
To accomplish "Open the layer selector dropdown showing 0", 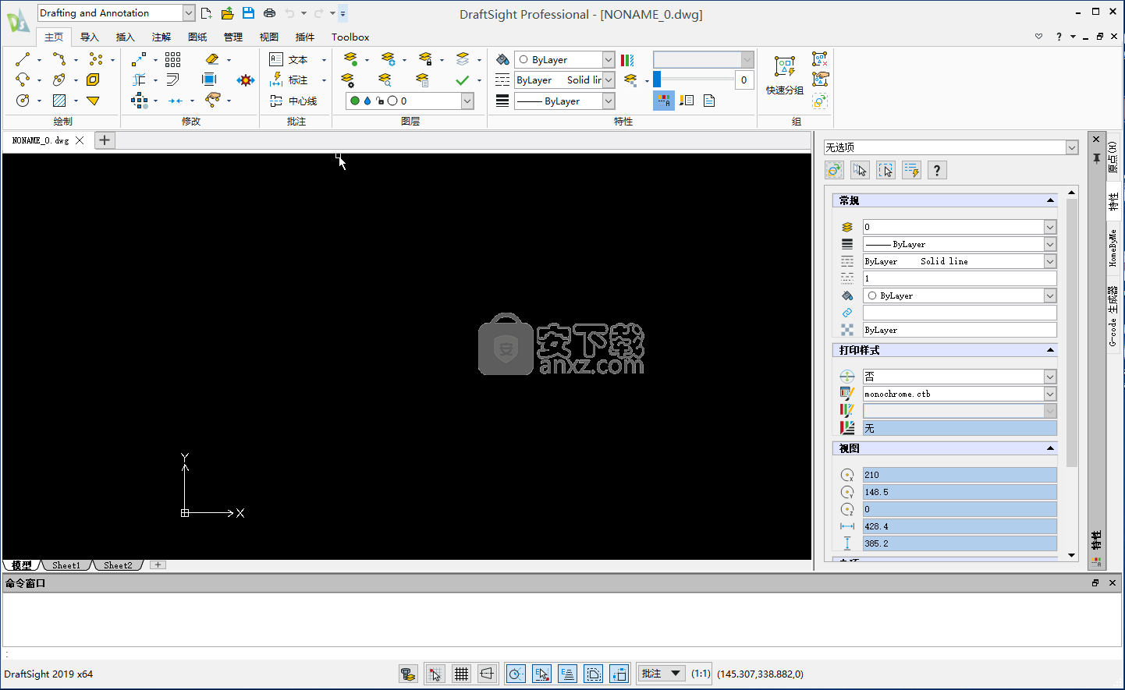I will coord(467,101).
